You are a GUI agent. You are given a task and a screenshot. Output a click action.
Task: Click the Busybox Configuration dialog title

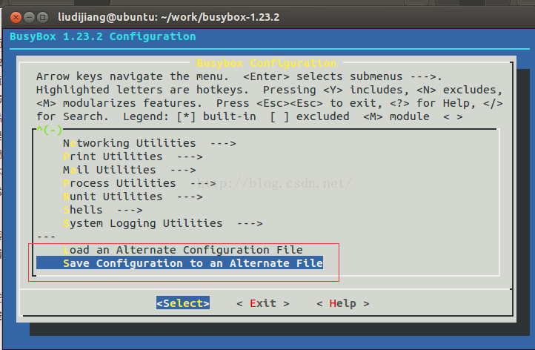pos(266,63)
